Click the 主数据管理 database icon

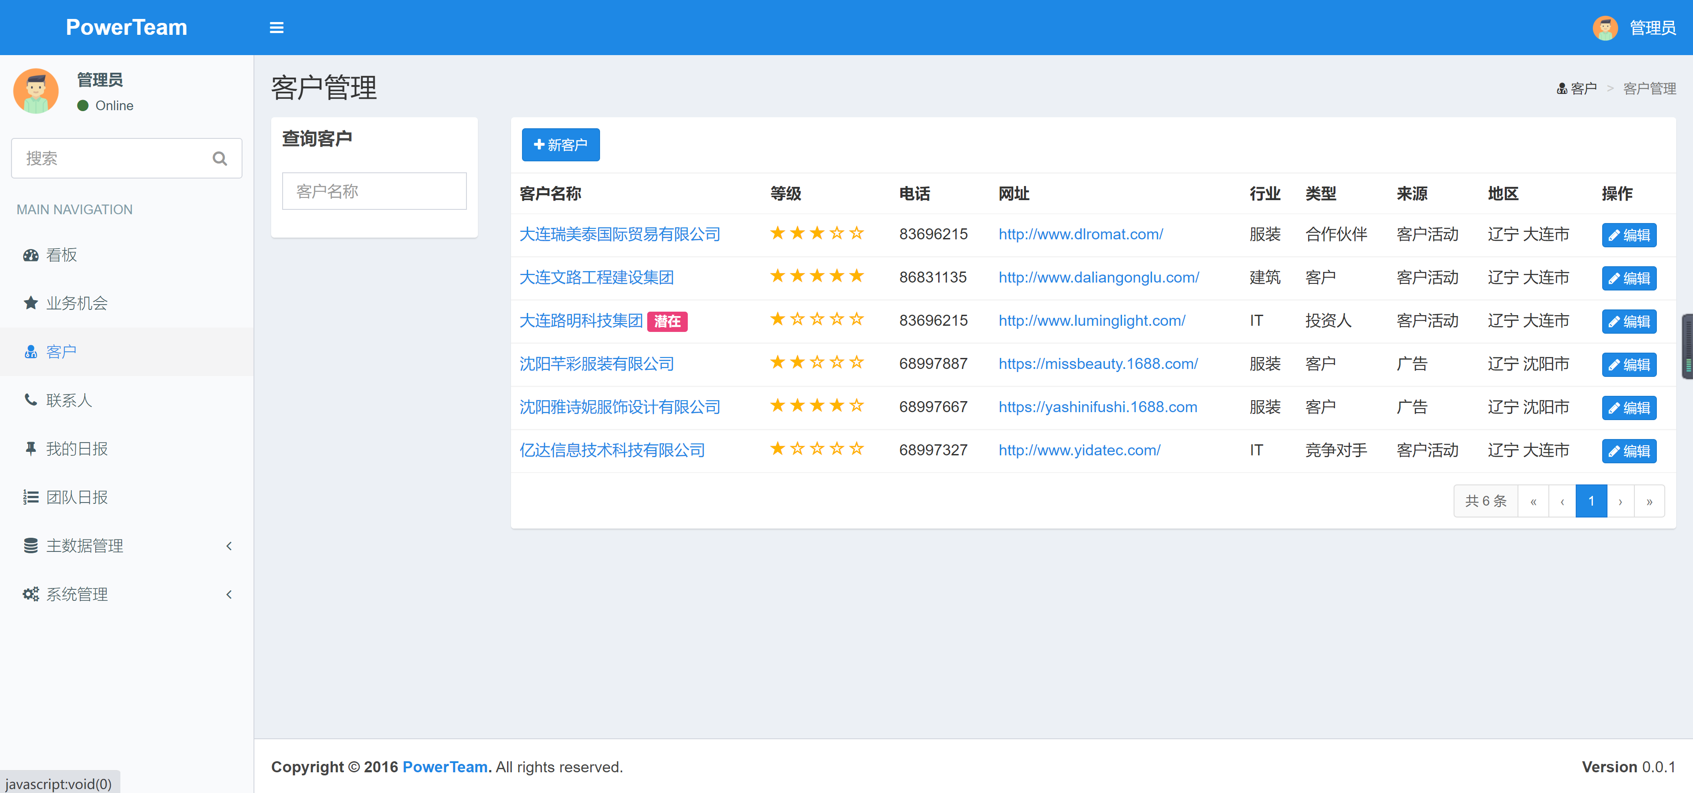coord(30,545)
